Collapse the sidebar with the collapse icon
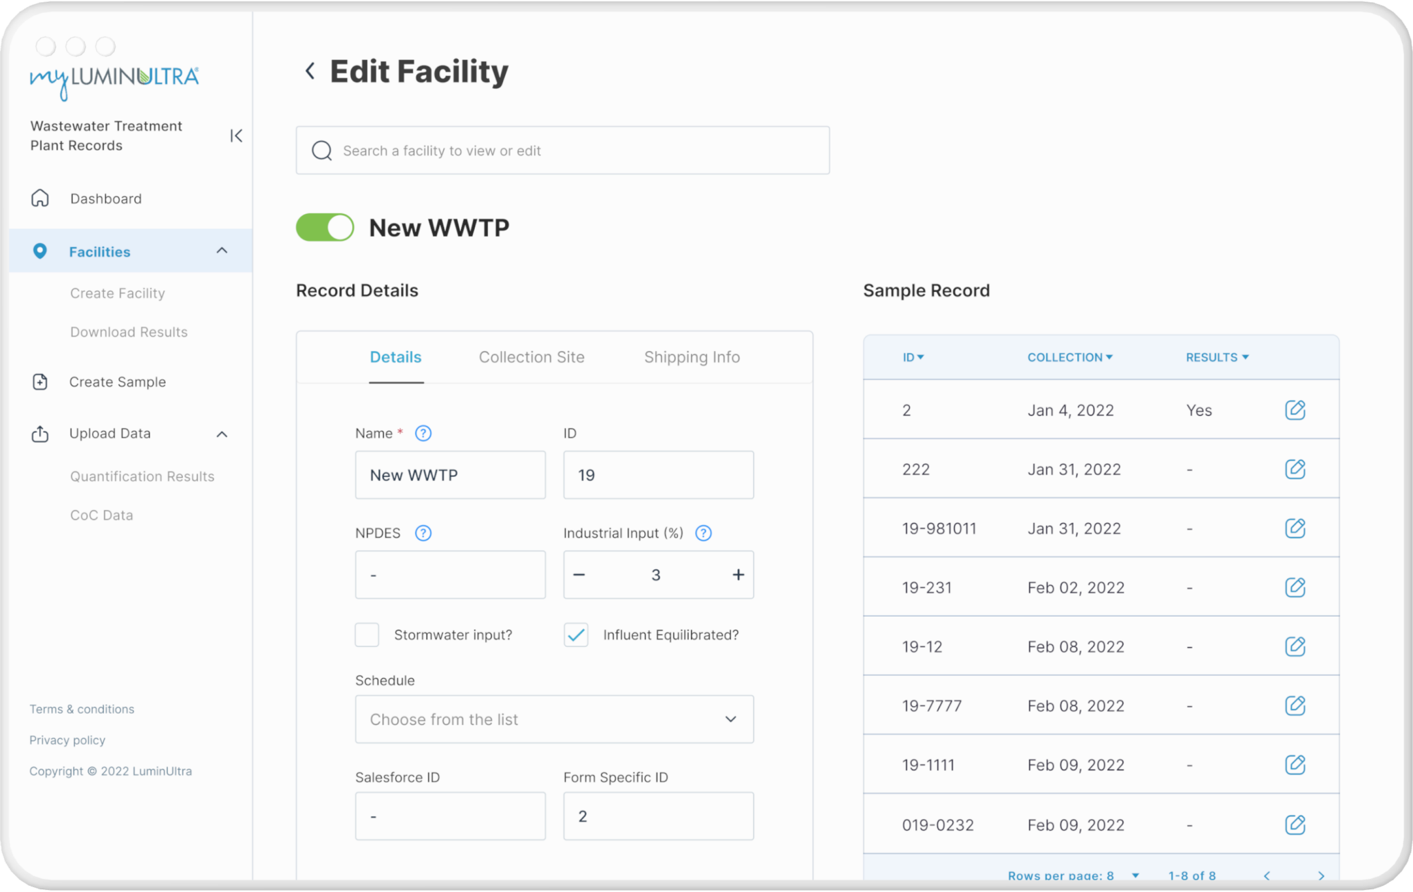 (x=236, y=136)
